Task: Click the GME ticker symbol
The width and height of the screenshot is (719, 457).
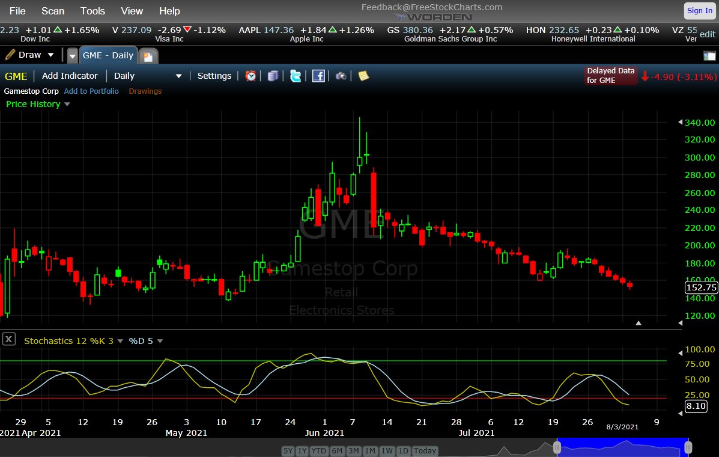Action: tap(16, 76)
